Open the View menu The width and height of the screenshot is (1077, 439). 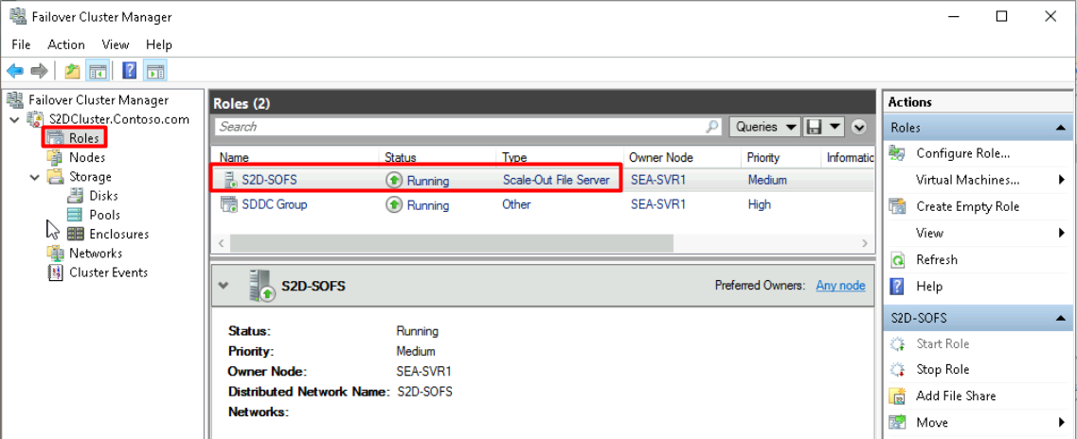click(x=116, y=44)
